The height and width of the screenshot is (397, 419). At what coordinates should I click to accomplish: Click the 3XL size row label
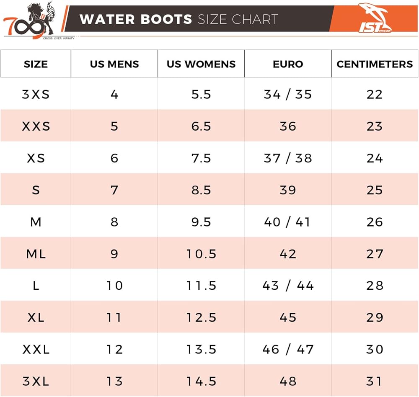point(36,381)
